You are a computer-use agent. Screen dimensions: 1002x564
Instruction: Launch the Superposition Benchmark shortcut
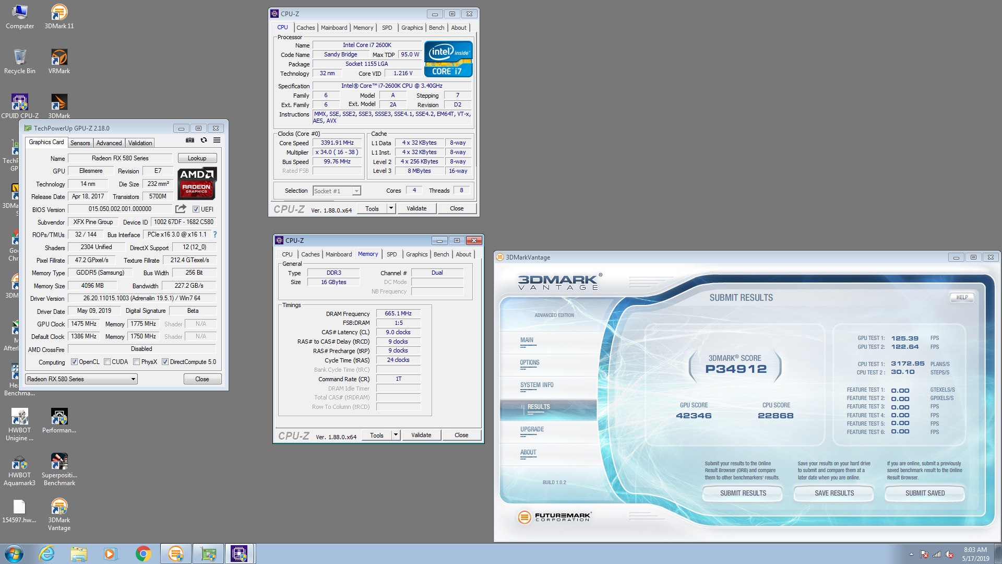coord(59,469)
